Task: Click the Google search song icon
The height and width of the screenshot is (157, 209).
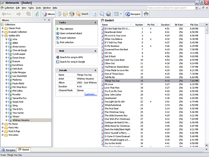Action: coord(57,62)
